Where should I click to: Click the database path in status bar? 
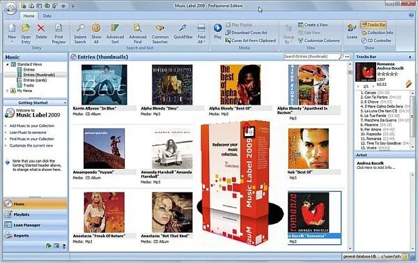[x=372, y=257]
